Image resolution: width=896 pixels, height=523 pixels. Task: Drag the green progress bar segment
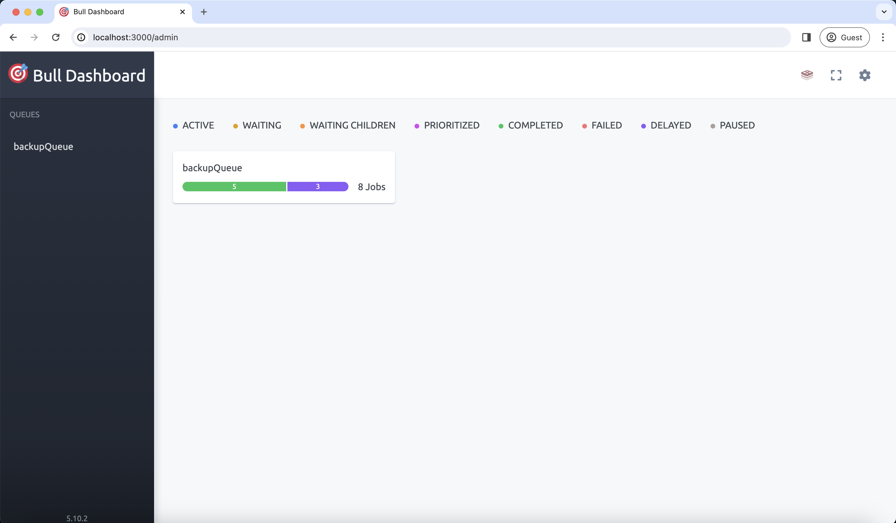[x=234, y=186]
